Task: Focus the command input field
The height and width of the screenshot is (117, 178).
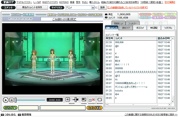Action: coord(28,108)
